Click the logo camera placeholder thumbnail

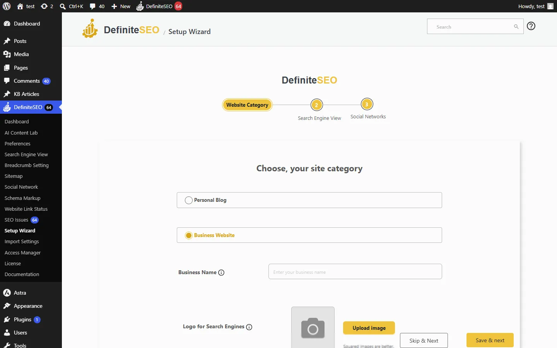313,328
